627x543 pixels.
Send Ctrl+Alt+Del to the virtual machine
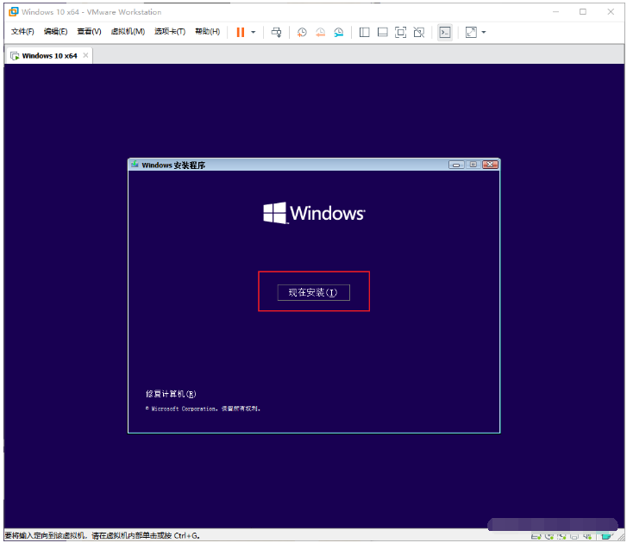[276, 32]
